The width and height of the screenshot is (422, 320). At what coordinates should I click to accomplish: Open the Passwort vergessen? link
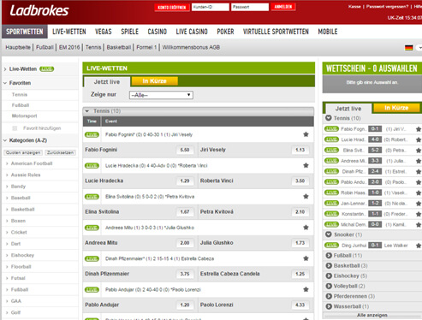pos(387,6)
